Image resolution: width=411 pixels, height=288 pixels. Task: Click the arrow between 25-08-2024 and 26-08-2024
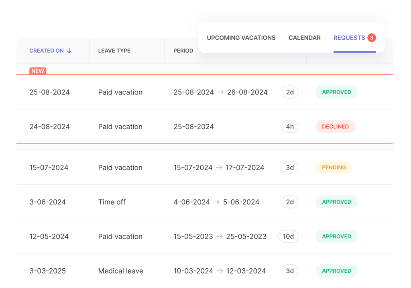pyautogui.click(x=220, y=92)
